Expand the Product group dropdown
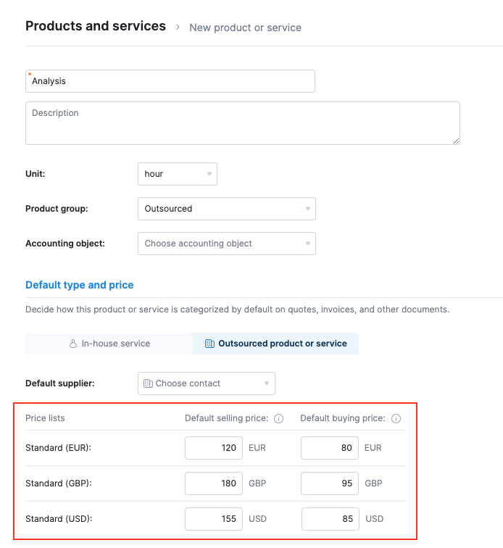Image resolution: width=503 pixels, height=548 pixels. pos(227,209)
